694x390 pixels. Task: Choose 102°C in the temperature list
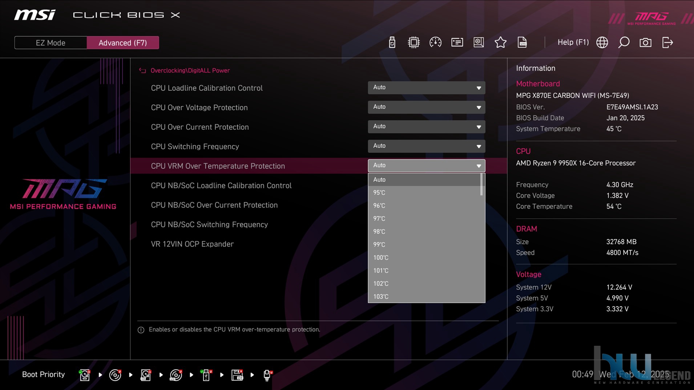pyautogui.click(x=424, y=284)
